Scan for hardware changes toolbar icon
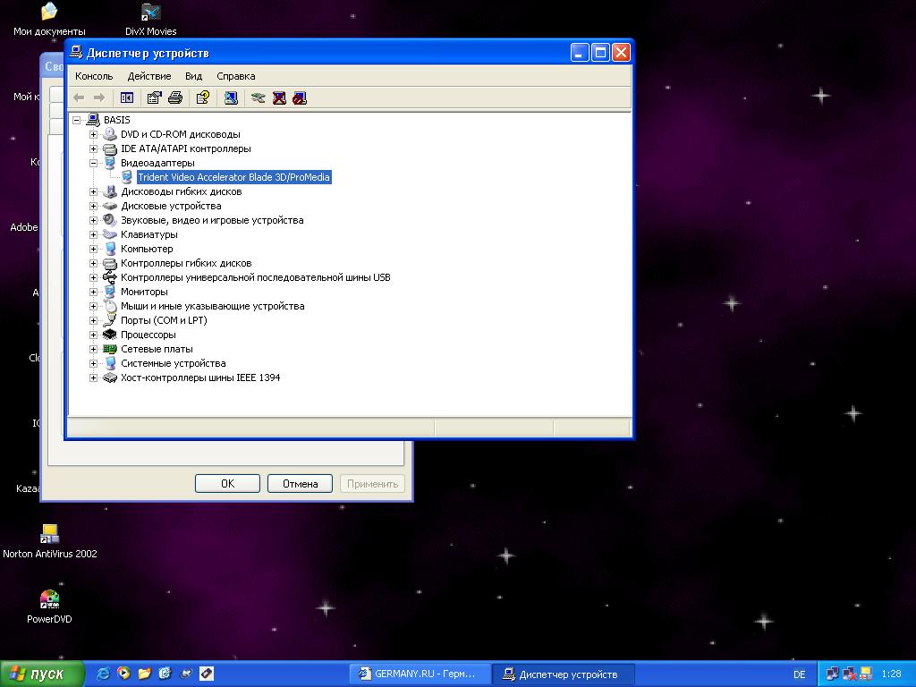Image resolution: width=916 pixels, height=687 pixels. 231,98
